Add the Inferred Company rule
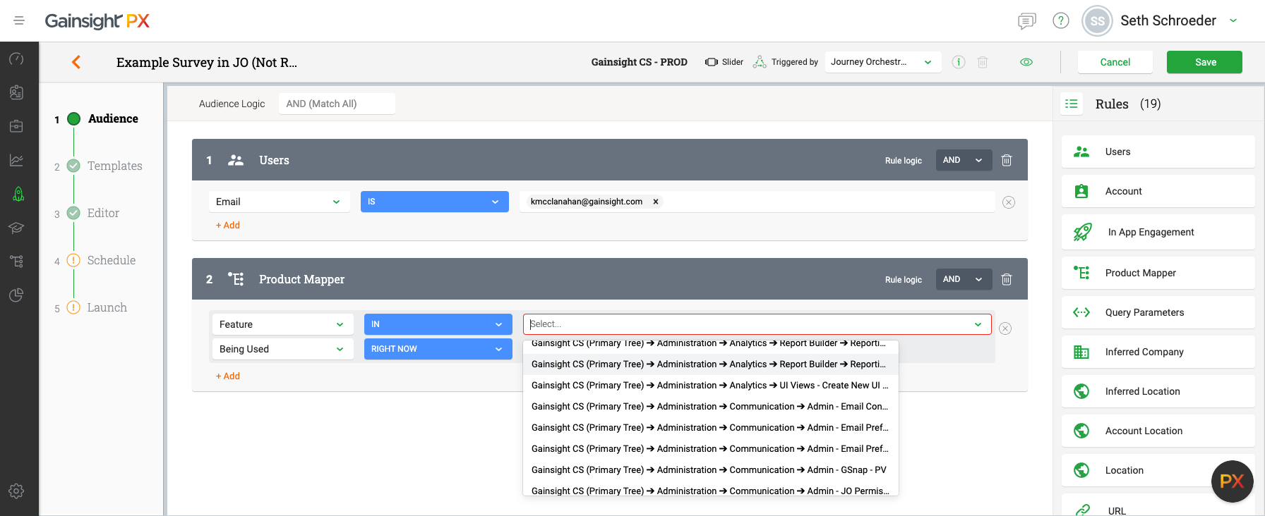This screenshot has width=1265, height=516. [x=1158, y=352]
